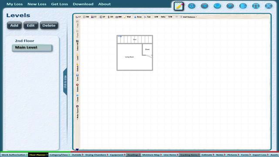Click Zoom in the vertical toolbar

point(78,99)
